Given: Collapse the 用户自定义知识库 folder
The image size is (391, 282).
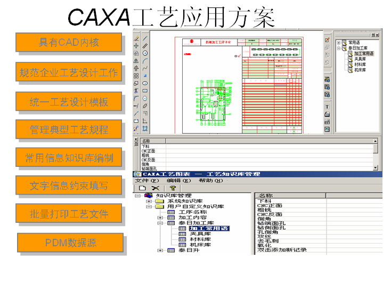Looking at the screenshot, I should click(149, 207).
